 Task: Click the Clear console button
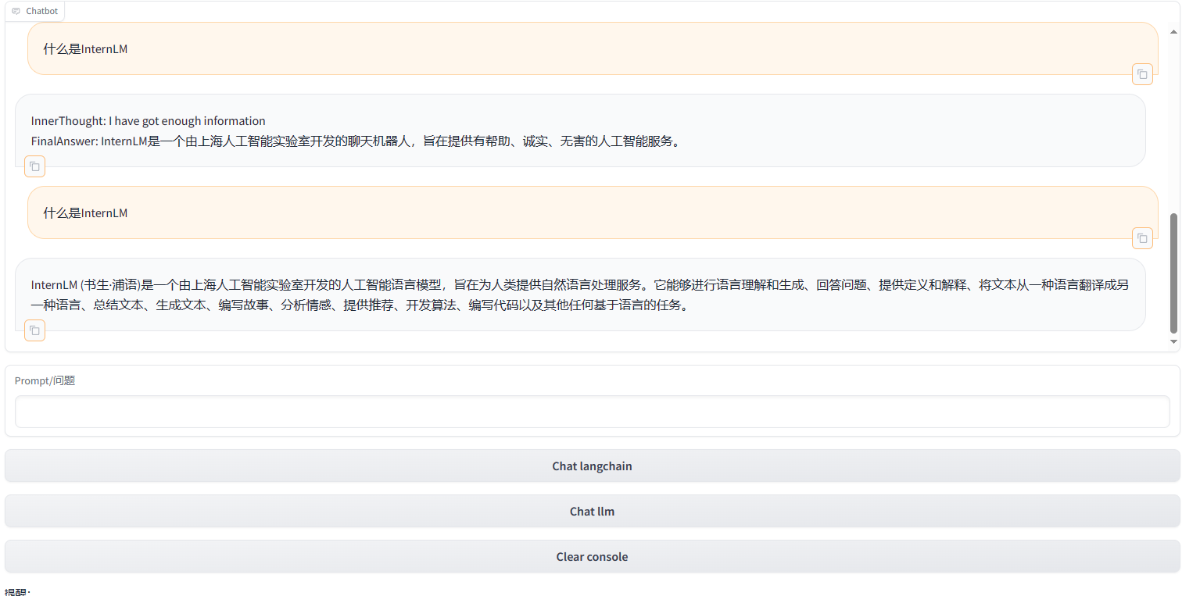click(x=592, y=557)
